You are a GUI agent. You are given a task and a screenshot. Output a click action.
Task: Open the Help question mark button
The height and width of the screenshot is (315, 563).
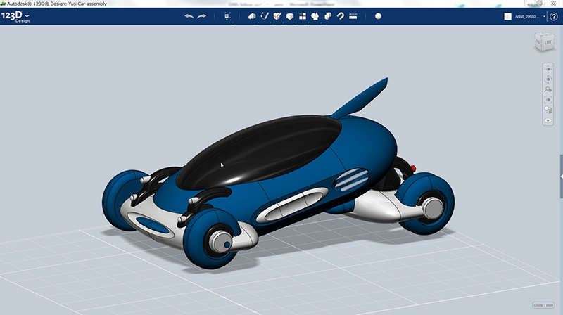tap(554, 16)
